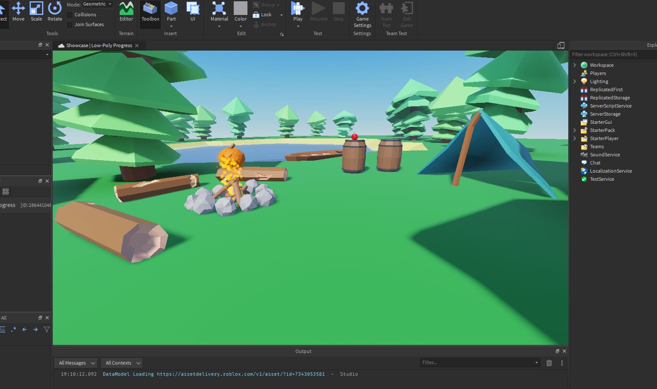Screen dimensions: 657x389
Task: Clear the Output log
Action: (549, 362)
